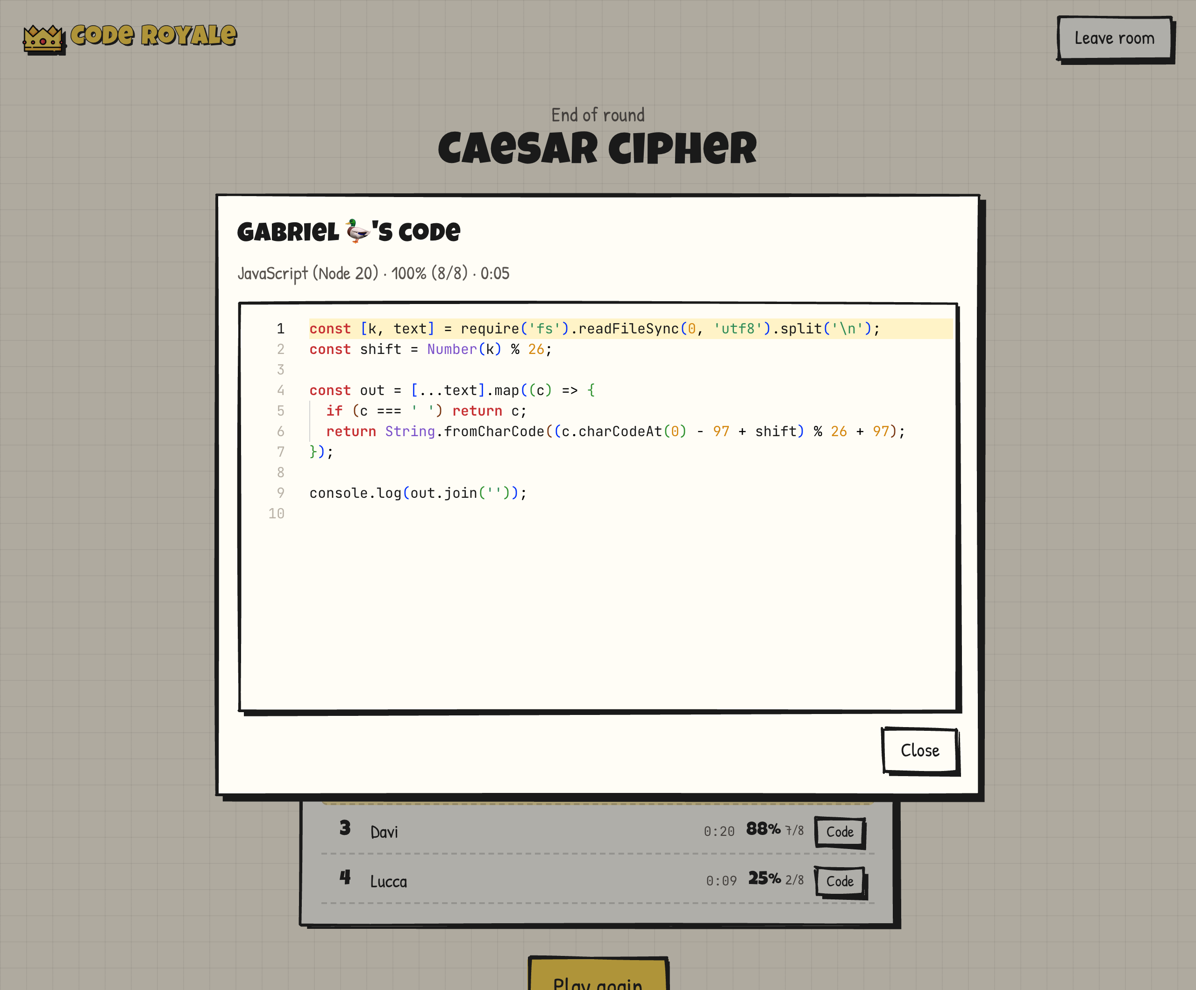Image resolution: width=1196 pixels, height=990 pixels.
Task: Click rank number 4 in the leaderboard
Action: pos(345,877)
